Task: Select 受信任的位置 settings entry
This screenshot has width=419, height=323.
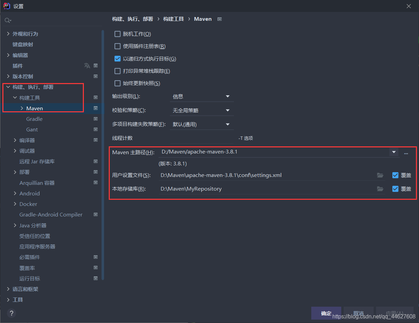Action: pos(35,236)
